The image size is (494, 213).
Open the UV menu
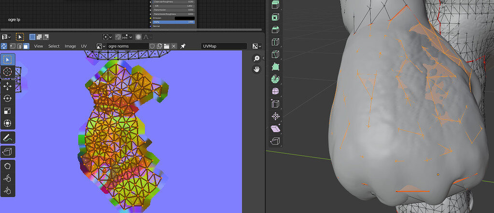pos(84,46)
